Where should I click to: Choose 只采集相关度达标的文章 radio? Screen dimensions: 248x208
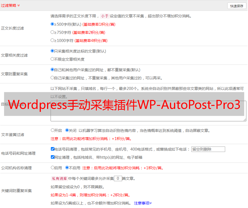pos(52,51)
